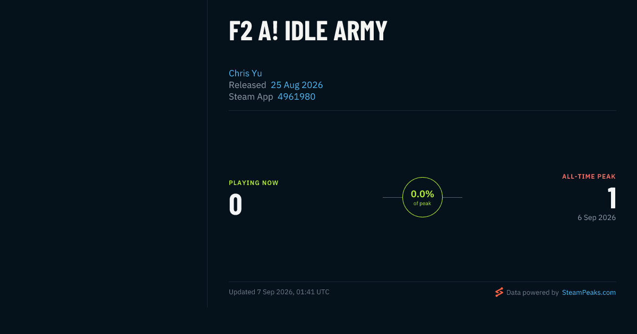This screenshot has height=334, width=637.
Task: Click the "Released" label
Action: coord(247,85)
